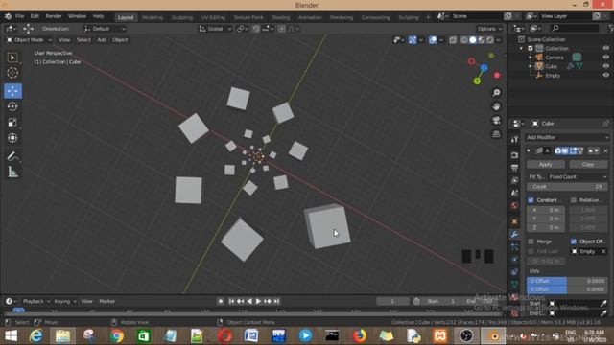The width and height of the screenshot is (614, 345).
Task: Enable the Merge checkbox
Action: 531,241
